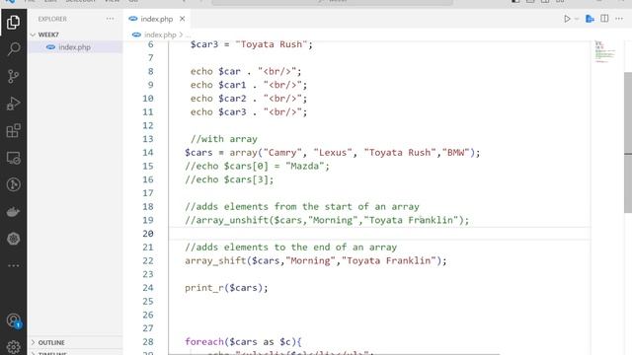This screenshot has height=355, width=632.
Task: Click the 'print_r($cars);' line
Action: (226, 288)
